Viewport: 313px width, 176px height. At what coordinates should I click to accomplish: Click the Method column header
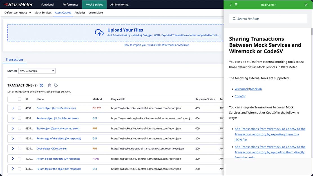[97, 99]
